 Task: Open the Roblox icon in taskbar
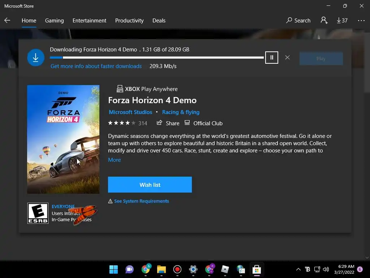coord(225,269)
